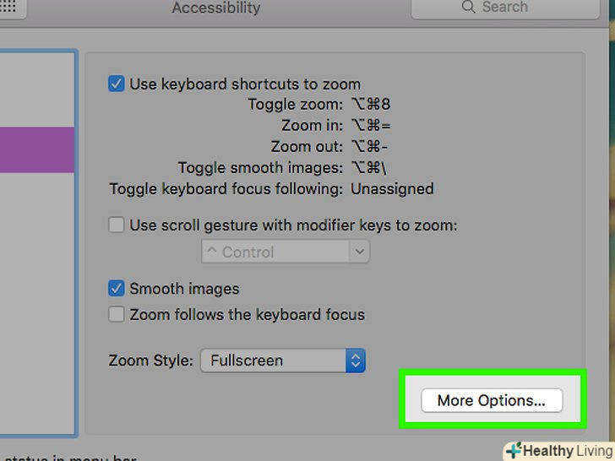Focus the Search field

(x=515, y=8)
